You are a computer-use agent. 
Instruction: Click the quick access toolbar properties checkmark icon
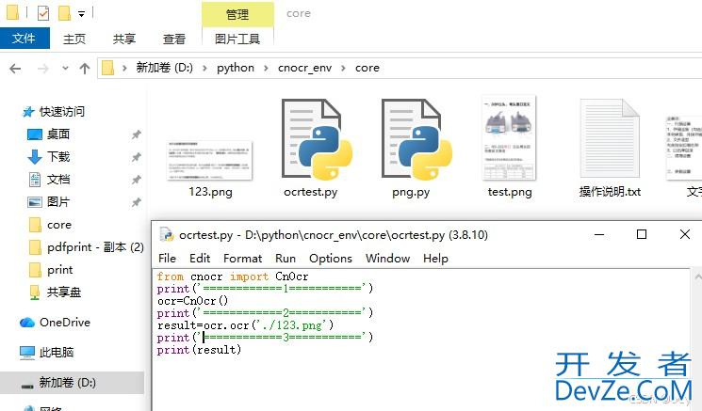[43, 13]
